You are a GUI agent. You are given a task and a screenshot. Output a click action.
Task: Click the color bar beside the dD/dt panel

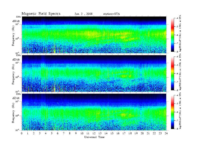(x=172, y=73)
